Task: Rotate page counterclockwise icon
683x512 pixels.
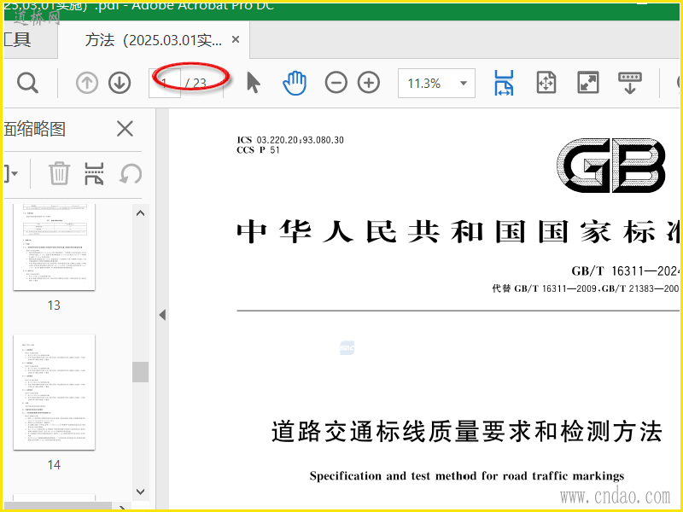Action: (x=131, y=174)
